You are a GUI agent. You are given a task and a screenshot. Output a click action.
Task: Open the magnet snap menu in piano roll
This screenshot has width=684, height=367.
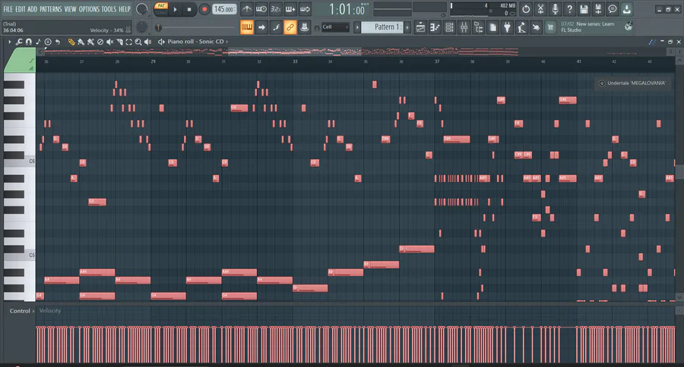coord(28,42)
